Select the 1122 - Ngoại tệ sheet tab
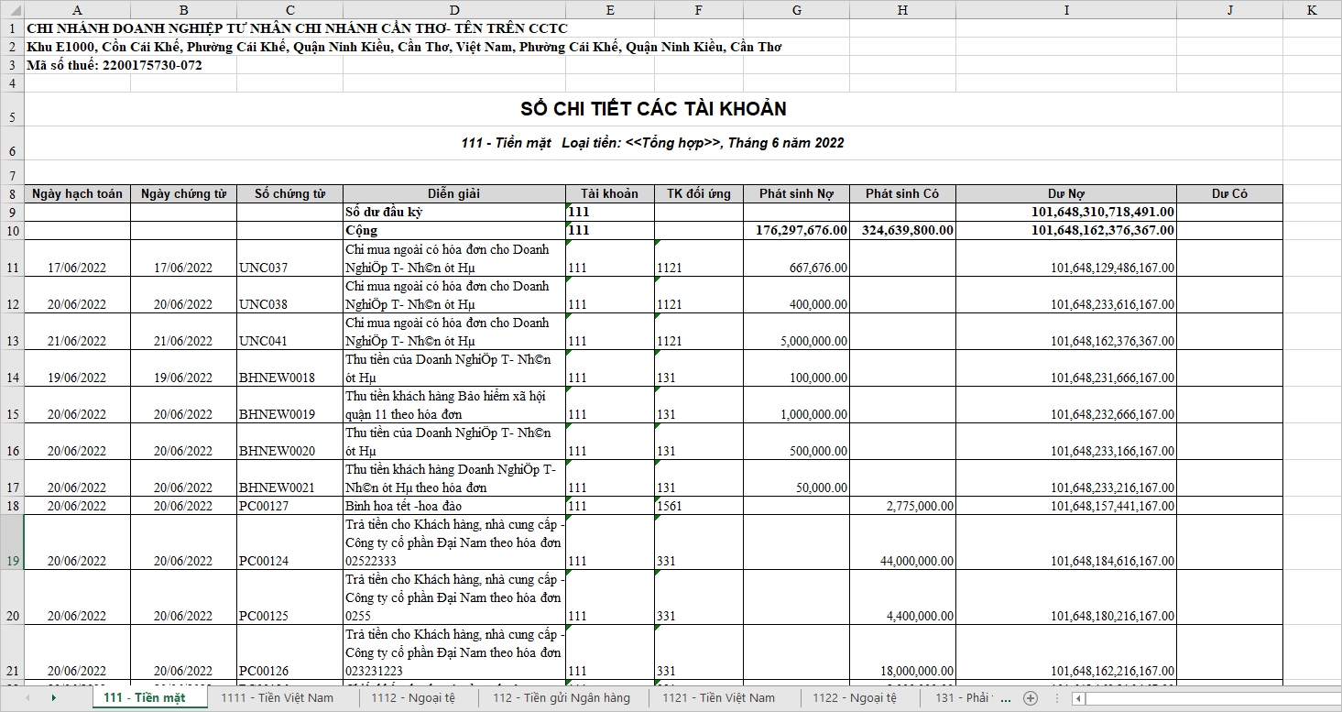 [854, 698]
